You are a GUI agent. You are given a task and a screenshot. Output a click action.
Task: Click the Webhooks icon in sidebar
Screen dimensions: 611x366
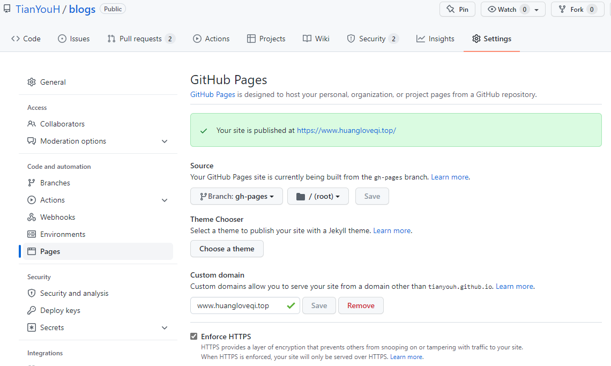pyautogui.click(x=32, y=217)
